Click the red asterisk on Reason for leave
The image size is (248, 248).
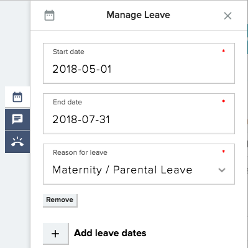coord(224,152)
